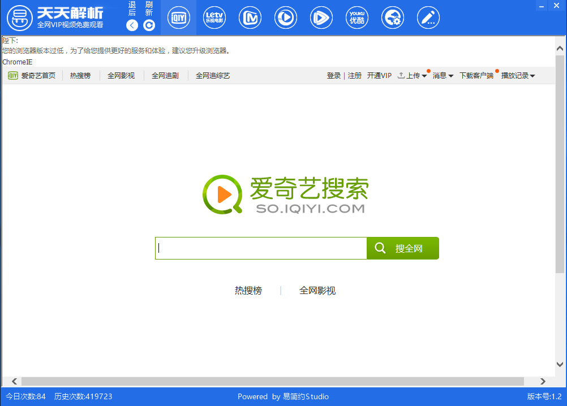Click the vertical scrollbar up arrow
Screen dimensions: 567x406
(x=560, y=49)
